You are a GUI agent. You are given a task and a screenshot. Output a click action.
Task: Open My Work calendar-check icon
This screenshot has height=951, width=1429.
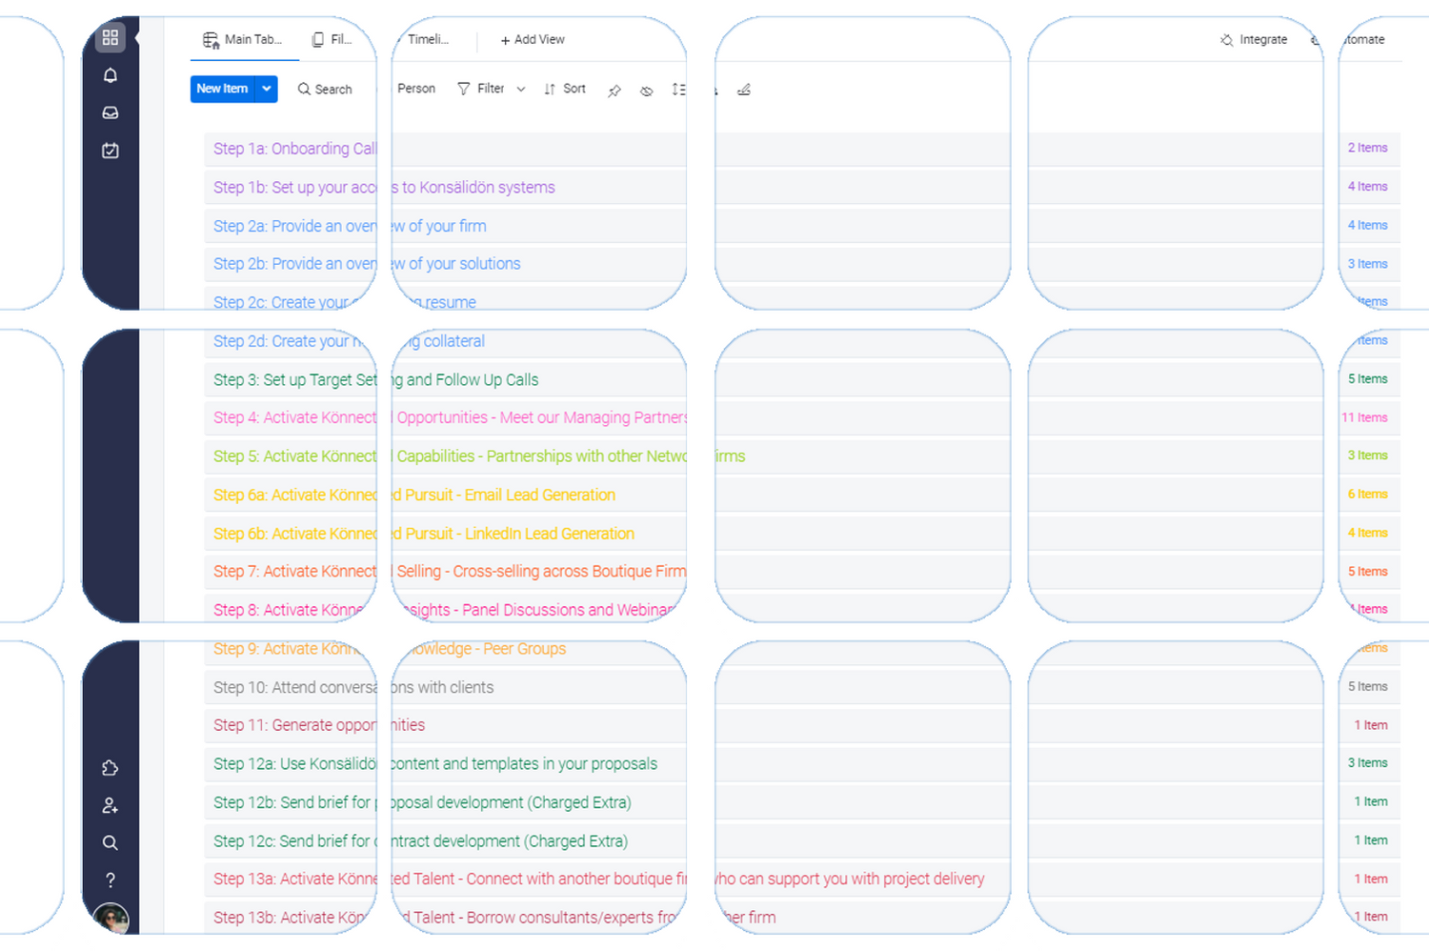(111, 150)
